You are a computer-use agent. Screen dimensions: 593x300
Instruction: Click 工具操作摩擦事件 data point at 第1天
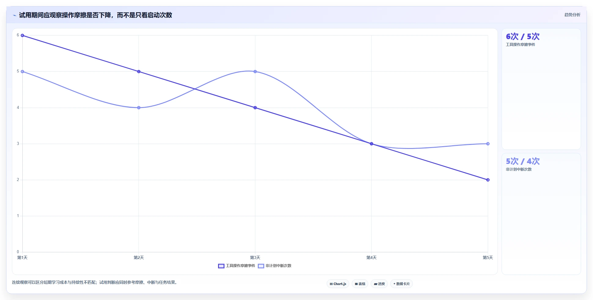point(22,35)
